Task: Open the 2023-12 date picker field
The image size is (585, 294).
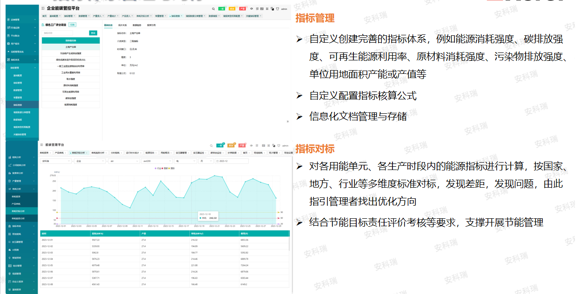Action: [x=232, y=161]
